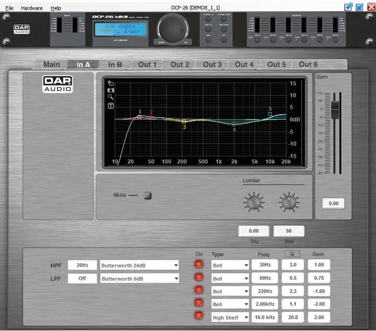Open the Type dropdown for the 30Hz band

pos(230,265)
